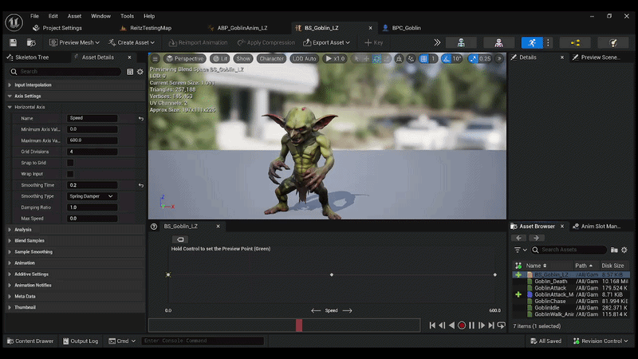Click the Character viewport button
Viewport: 638px width, 359px height.
pyautogui.click(x=271, y=58)
